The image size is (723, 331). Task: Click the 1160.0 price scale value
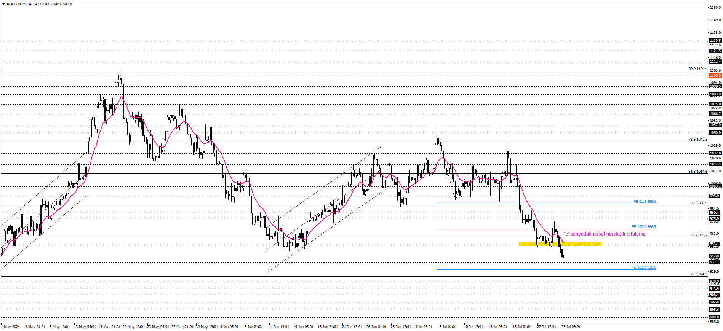point(715,8)
